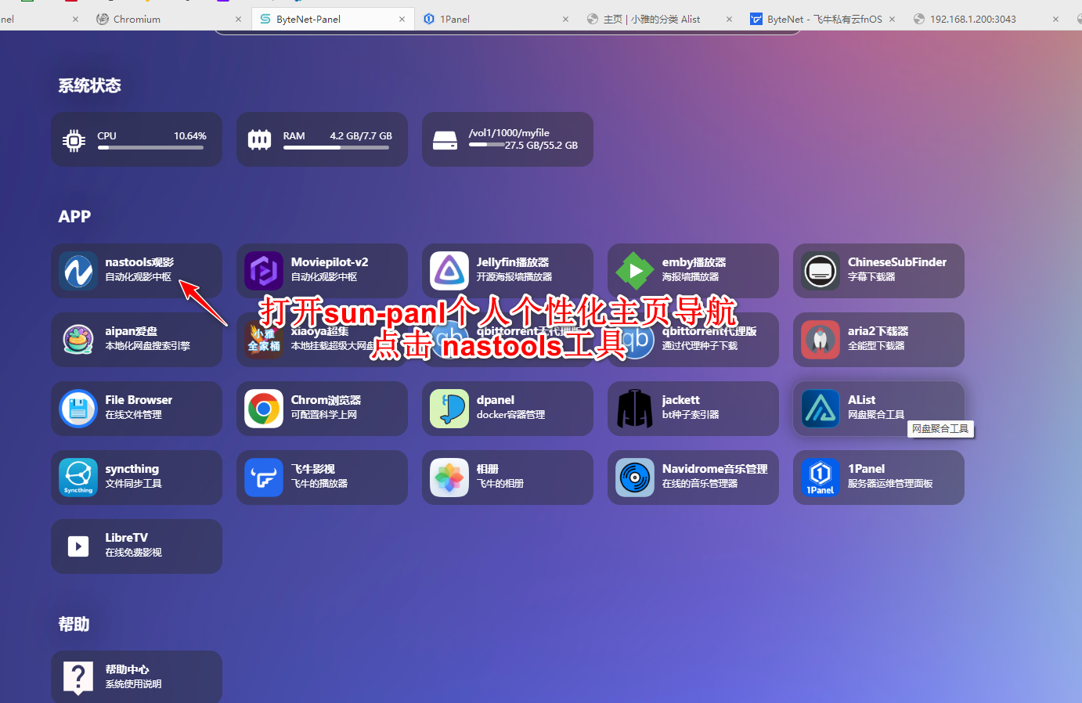
Task: Switch to the ByteNet 飞牛私有云fnOS tab
Action: click(824, 19)
